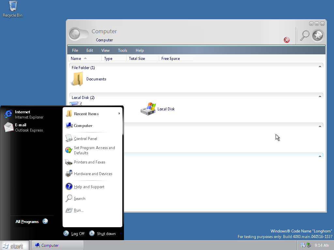The height and width of the screenshot is (250, 334).
Task: Open the Tools menu
Action: click(x=123, y=50)
